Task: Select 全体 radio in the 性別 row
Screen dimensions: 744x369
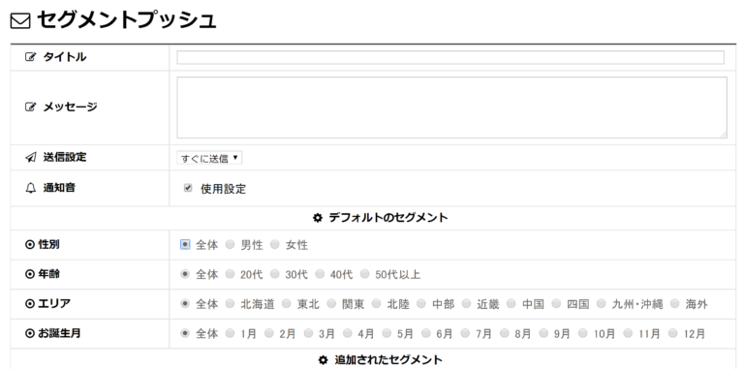Action: pyautogui.click(x=185, y=245)
